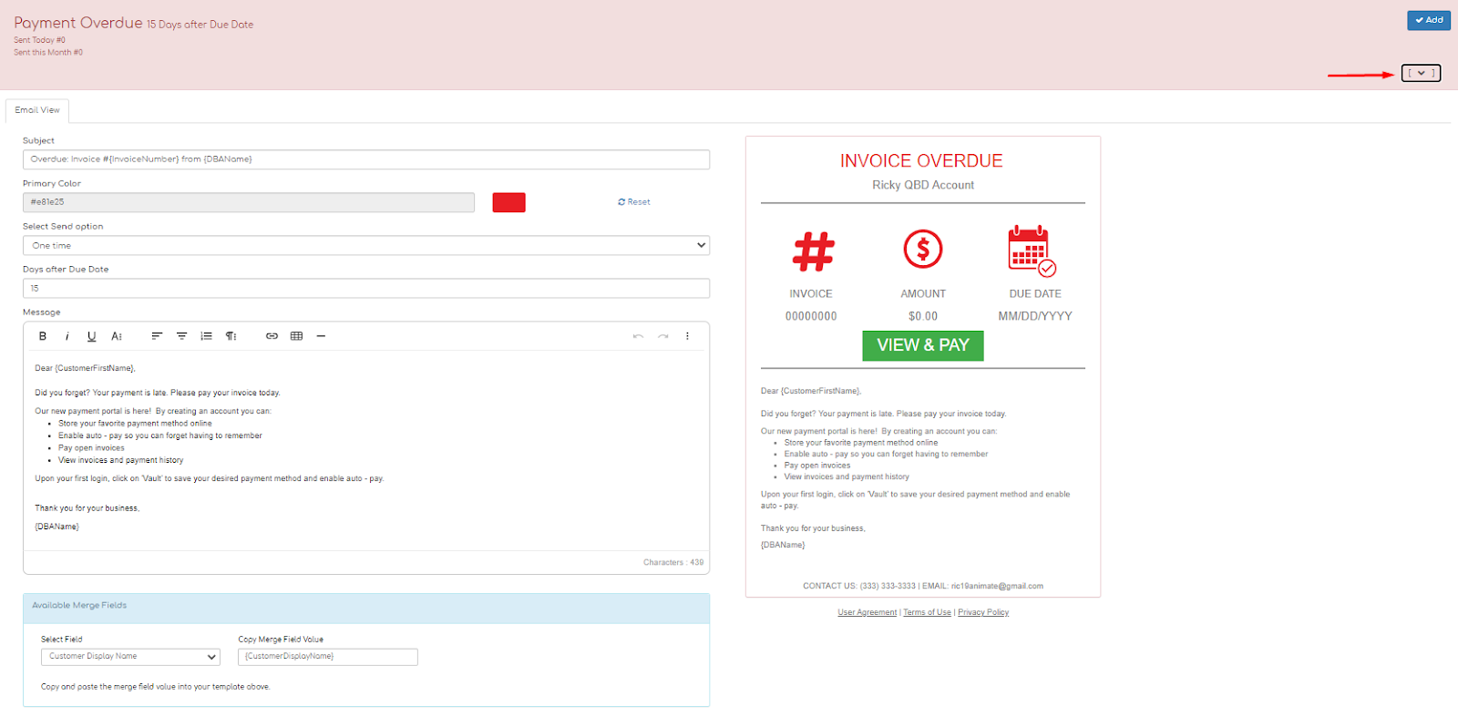Click the invoice hash icon in preview

[814, 252]
